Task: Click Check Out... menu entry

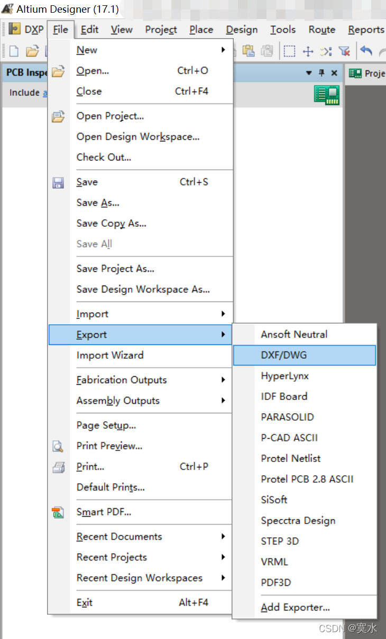Action: click(141, 157)
